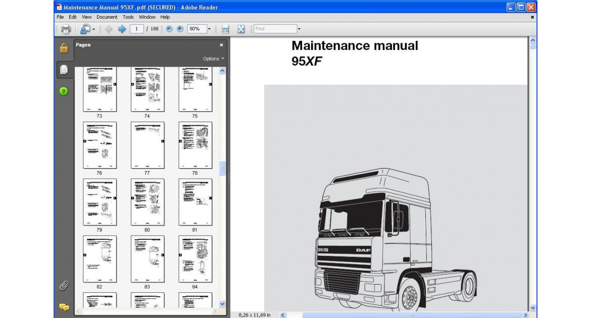This screenshot has width=591, height=318.
Task: Select page 79 thumbnail
Action: click(100, 202)
